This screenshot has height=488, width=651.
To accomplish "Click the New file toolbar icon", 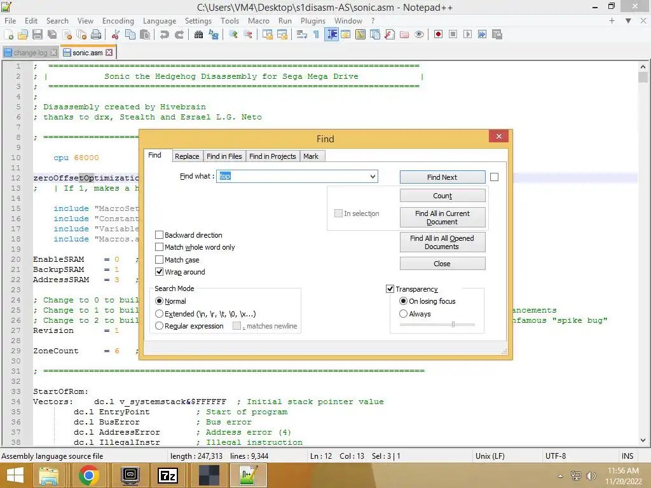I will (8, 34).
